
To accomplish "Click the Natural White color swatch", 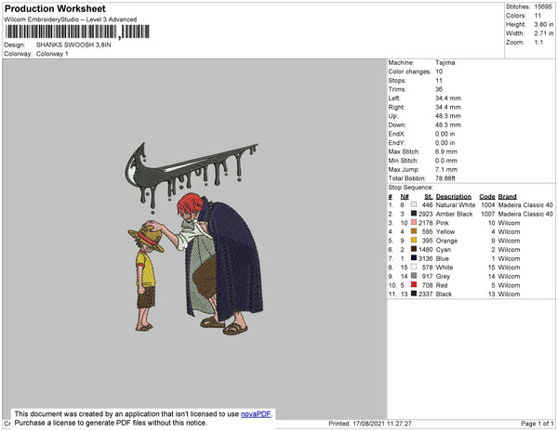I will click(414, 204).
